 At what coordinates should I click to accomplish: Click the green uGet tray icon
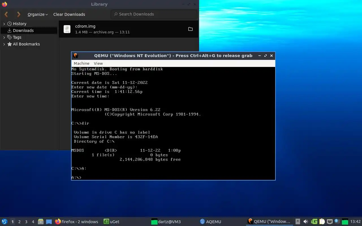click(314, 222)
